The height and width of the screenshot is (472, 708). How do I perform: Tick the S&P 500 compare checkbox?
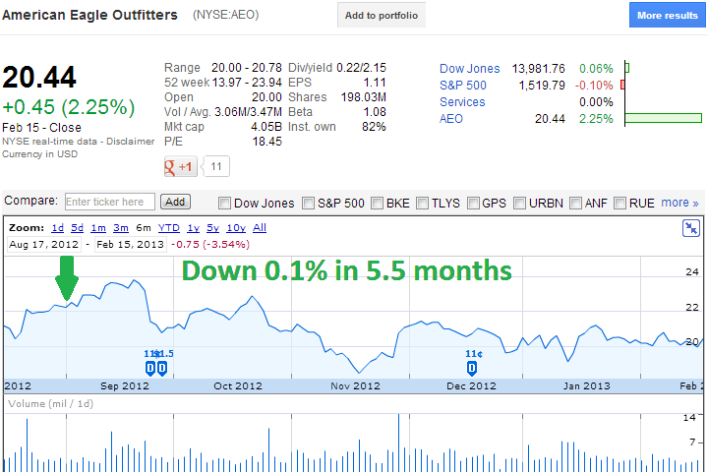pos(308,204)
